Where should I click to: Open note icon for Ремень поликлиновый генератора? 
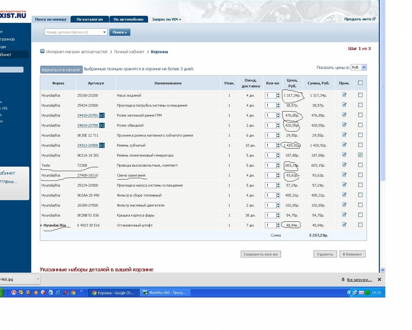344,155
